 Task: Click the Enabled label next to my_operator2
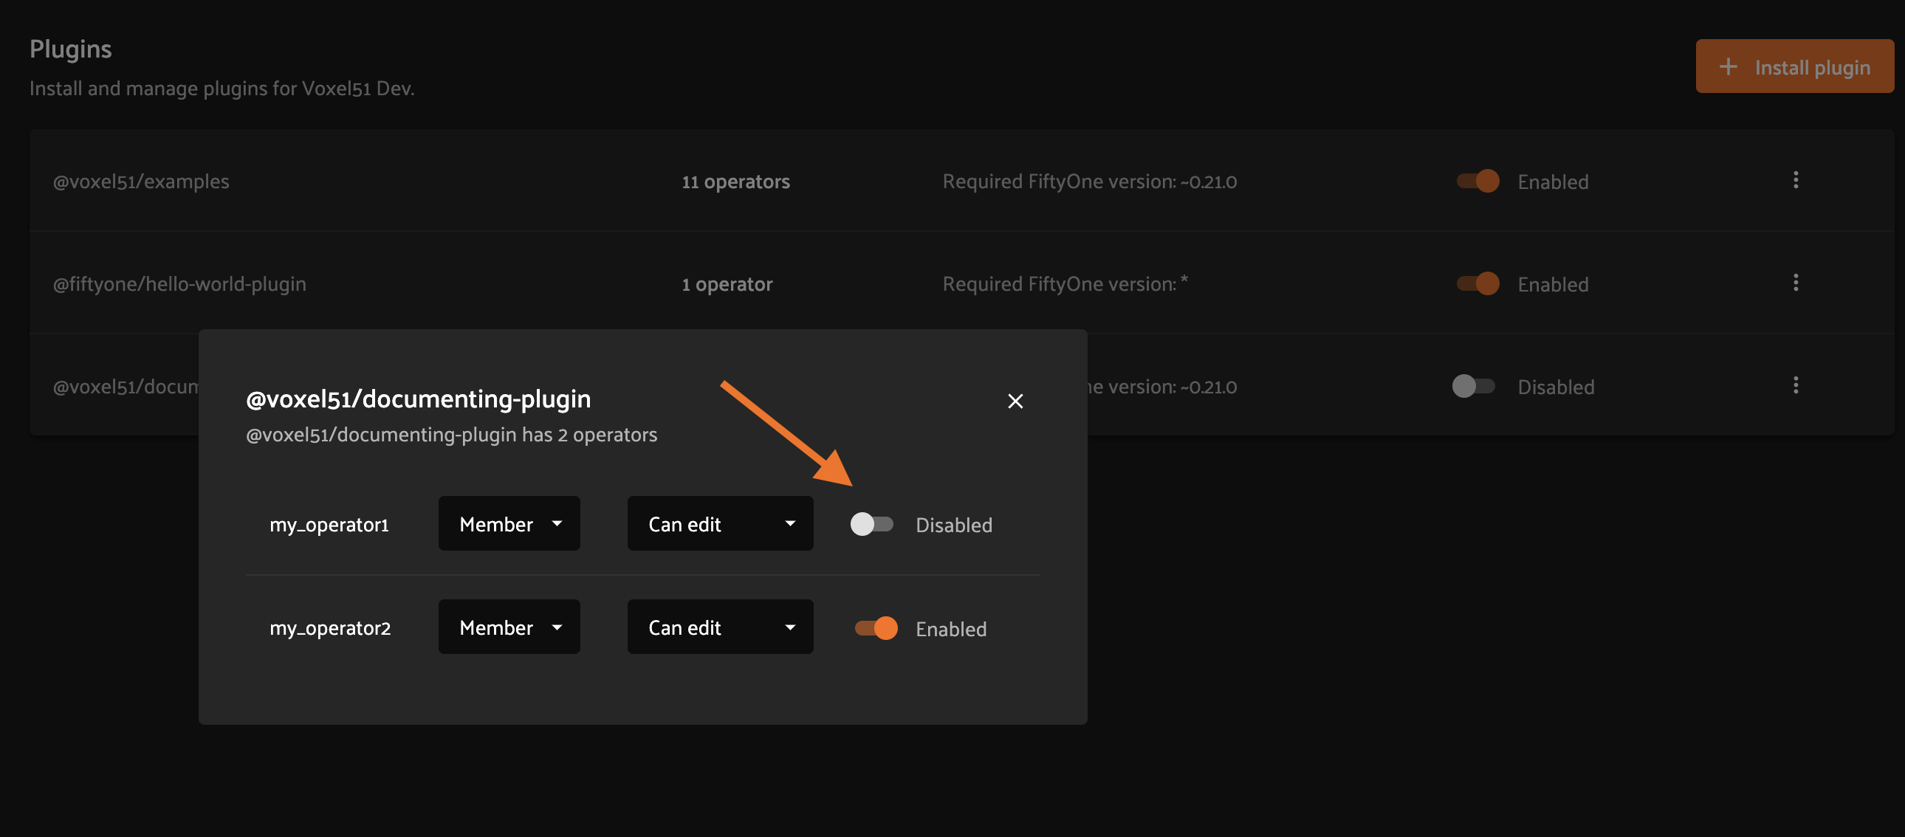[x=951, y=630]
